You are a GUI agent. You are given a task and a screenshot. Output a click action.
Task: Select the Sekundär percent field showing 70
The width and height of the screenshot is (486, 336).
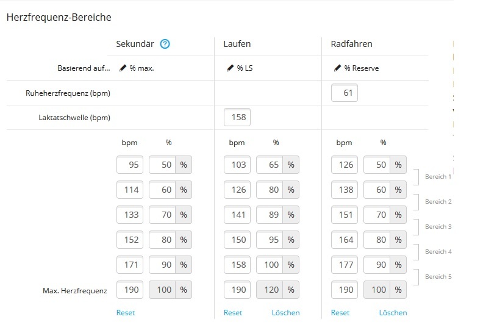[162, 215]
